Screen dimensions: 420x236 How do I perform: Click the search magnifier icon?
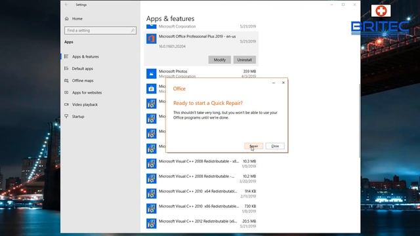click(x=133, y=31)
